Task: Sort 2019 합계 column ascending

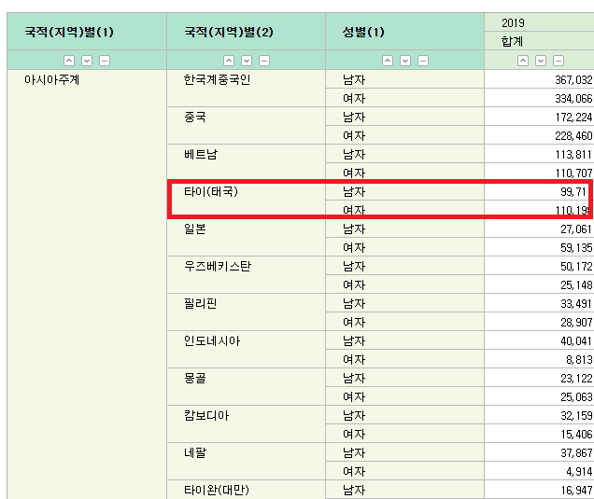Action: (x=522, y=61)
